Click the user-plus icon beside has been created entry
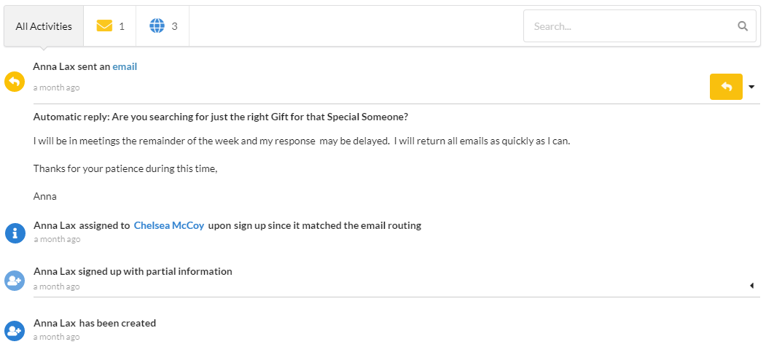The width and height of the screenshot is (766, 347). [15, 331]
